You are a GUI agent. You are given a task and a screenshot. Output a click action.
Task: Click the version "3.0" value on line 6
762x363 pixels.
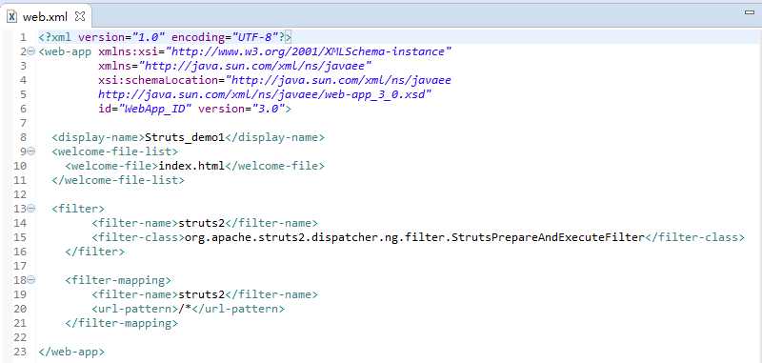point(268,109)
